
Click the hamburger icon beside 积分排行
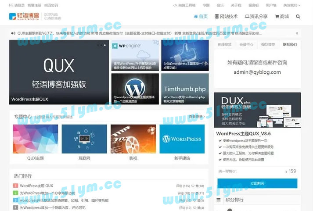point(219,200)
